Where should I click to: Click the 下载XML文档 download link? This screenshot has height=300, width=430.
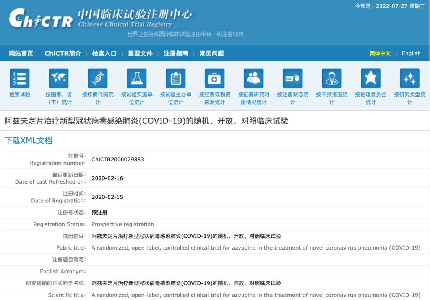point(28,140)
